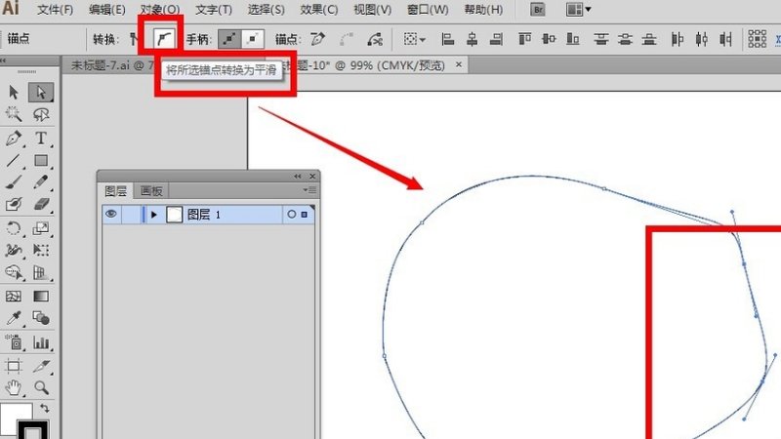The height and width of the screenshot is (439, 781).
Task: Select the Perspective Grid tool
Action: (x=41, y=272)
